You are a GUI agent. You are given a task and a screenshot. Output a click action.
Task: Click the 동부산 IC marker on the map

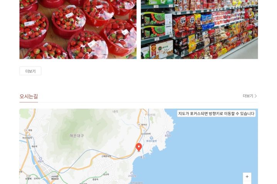point(139,125)
